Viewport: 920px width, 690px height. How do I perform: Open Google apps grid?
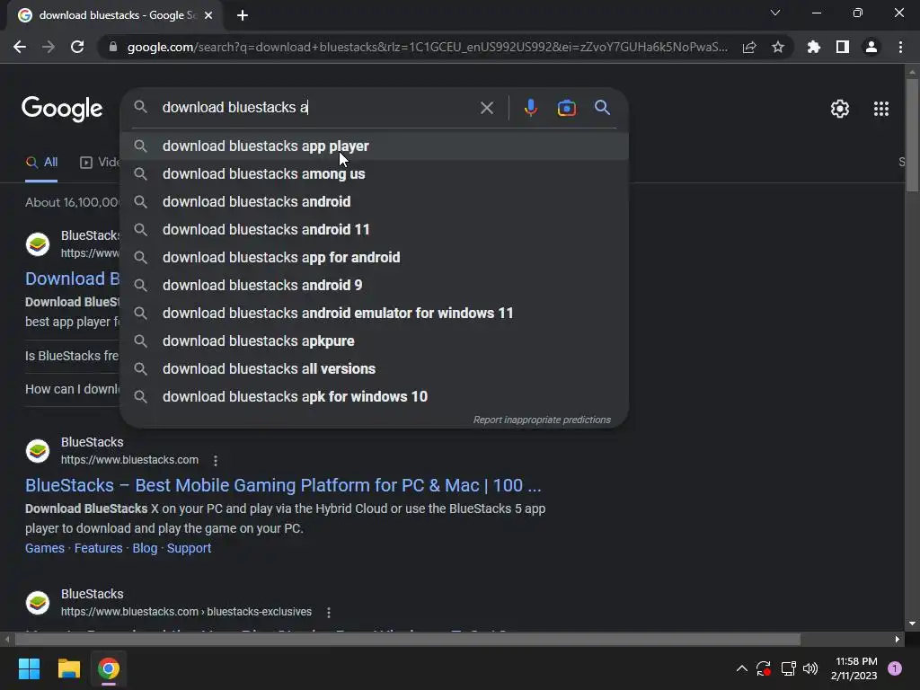coord(881,109)
